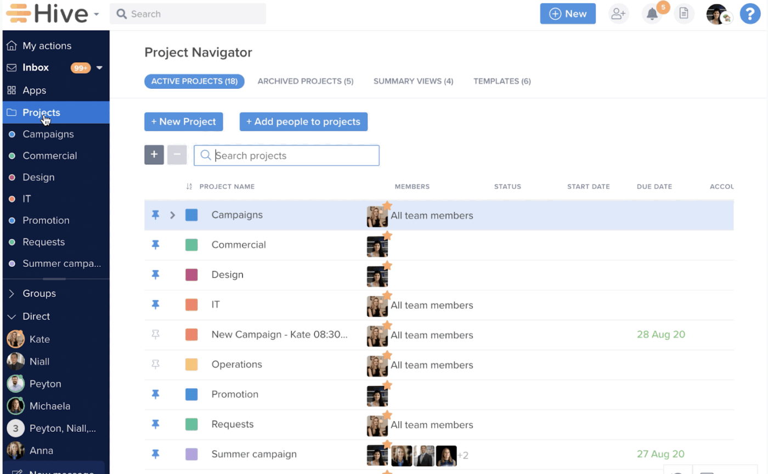The height and width of the screenshot is (474, 768).
Task: Collapse the Direct section in the sidebar
Action: click(x=10, y=316)
